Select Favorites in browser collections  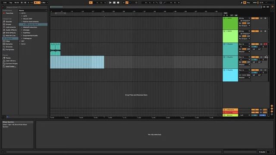[x=9, y=13]
